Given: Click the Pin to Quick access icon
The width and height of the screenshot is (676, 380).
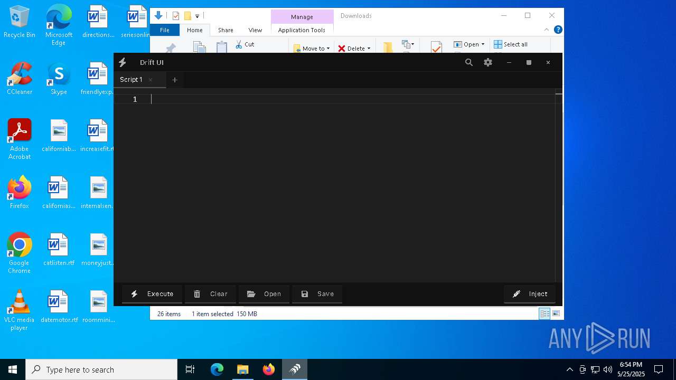Looking at the screenshot, I should coord(170,48).
